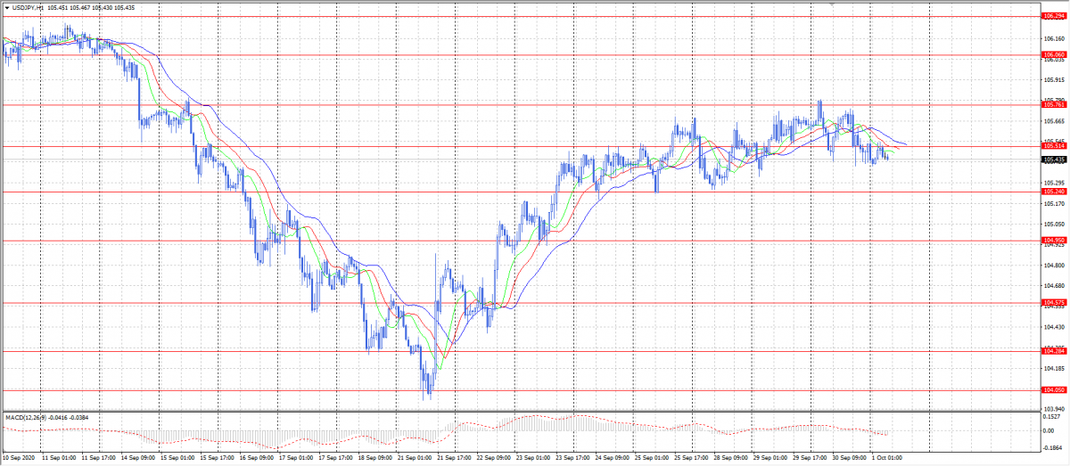
Task: Click the current price tag 105.435
Action: [x=1054, y=159]
